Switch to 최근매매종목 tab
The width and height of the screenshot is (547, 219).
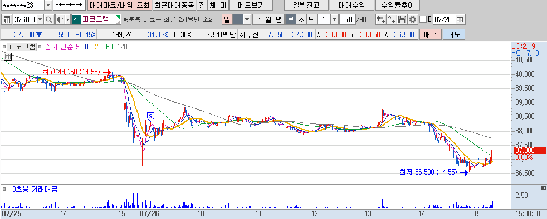(174, 5)
